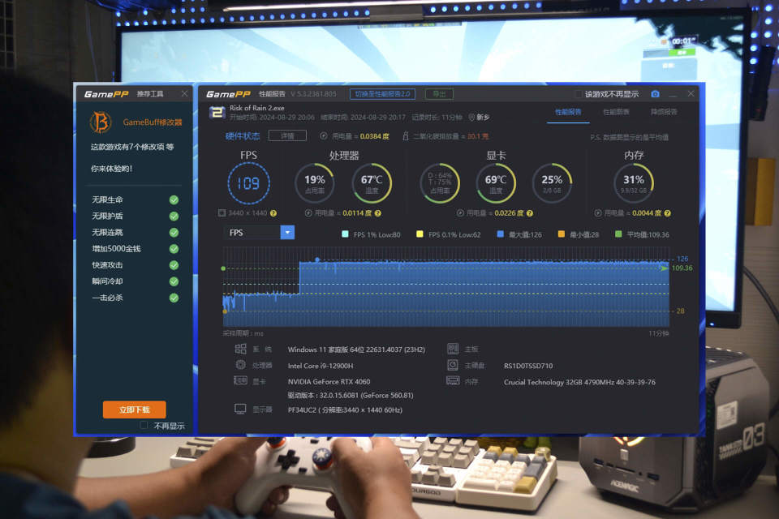This screenshot has width=779, height=519.
Task: Click the resolution frame icon under the FPS gauge
Action: pos(222,213)
